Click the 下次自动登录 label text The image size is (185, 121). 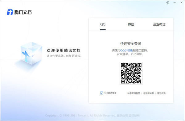[x=110, y=93]
